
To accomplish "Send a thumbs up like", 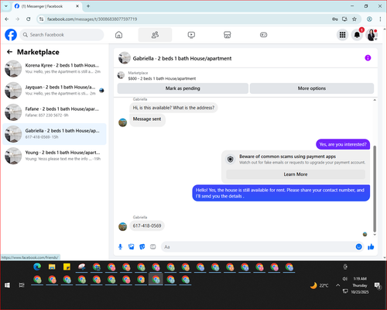I will [371, 246].
